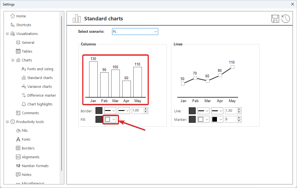Click the Marker size input field

[x=230, y=119]
